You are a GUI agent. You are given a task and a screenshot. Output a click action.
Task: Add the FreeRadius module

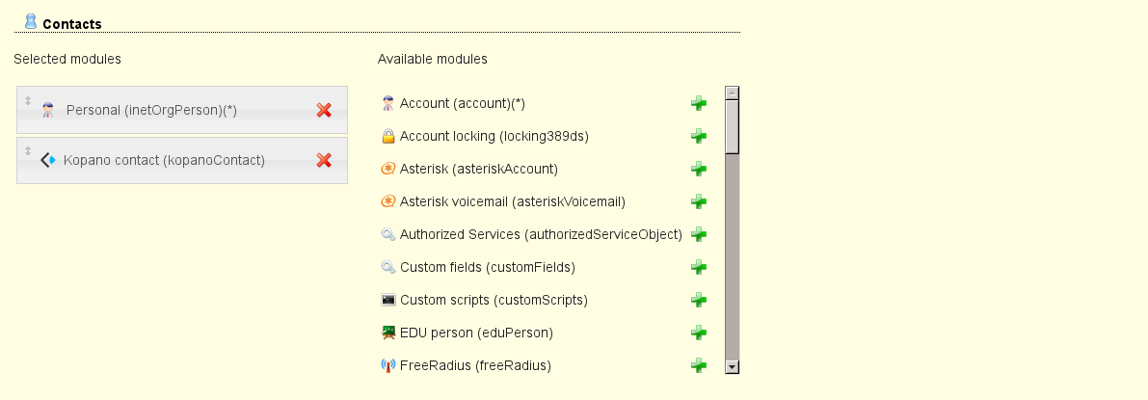point(699,365)
